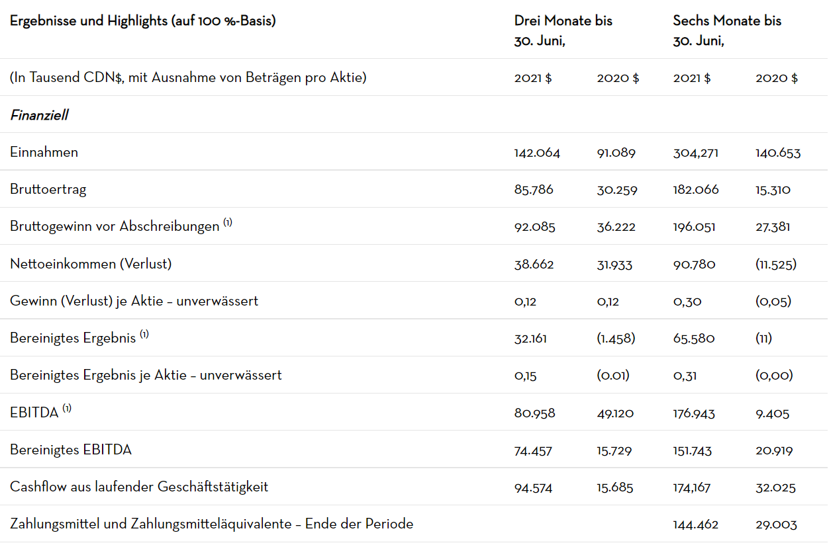Click the Einnahmen row label
The image size is (829, 543).
tap(44, 152)
